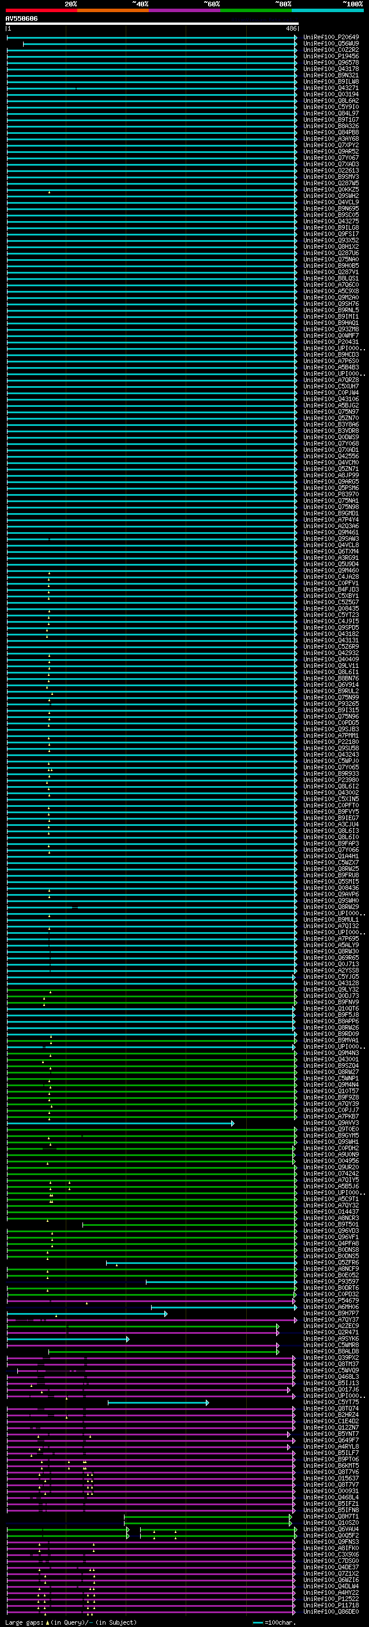
Task: Select hit label UniRef100_P93265
Action: click(331, 704)
